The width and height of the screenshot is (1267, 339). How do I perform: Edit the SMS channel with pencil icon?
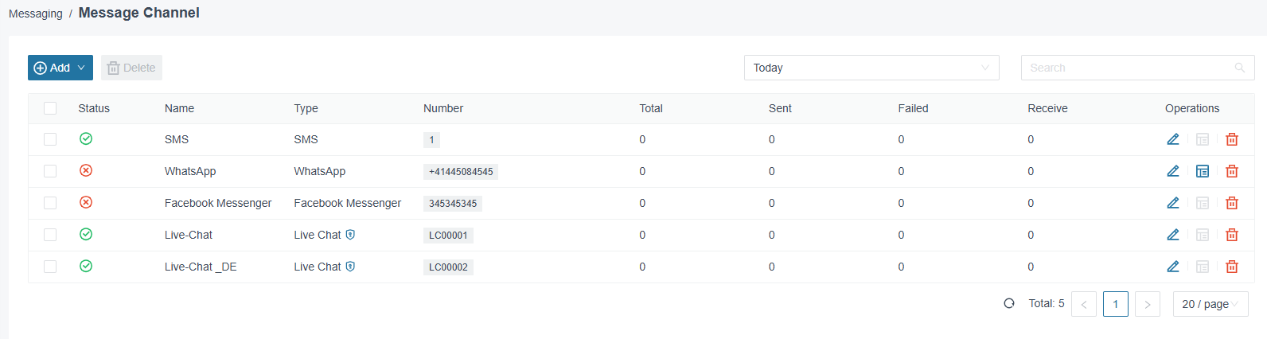(x=1173, y=139)
